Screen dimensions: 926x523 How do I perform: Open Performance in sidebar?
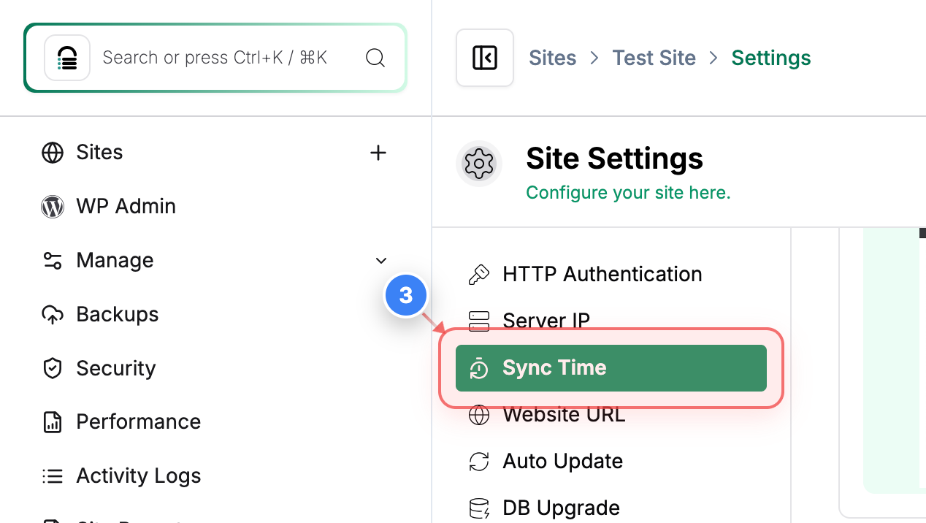(139, 421)
